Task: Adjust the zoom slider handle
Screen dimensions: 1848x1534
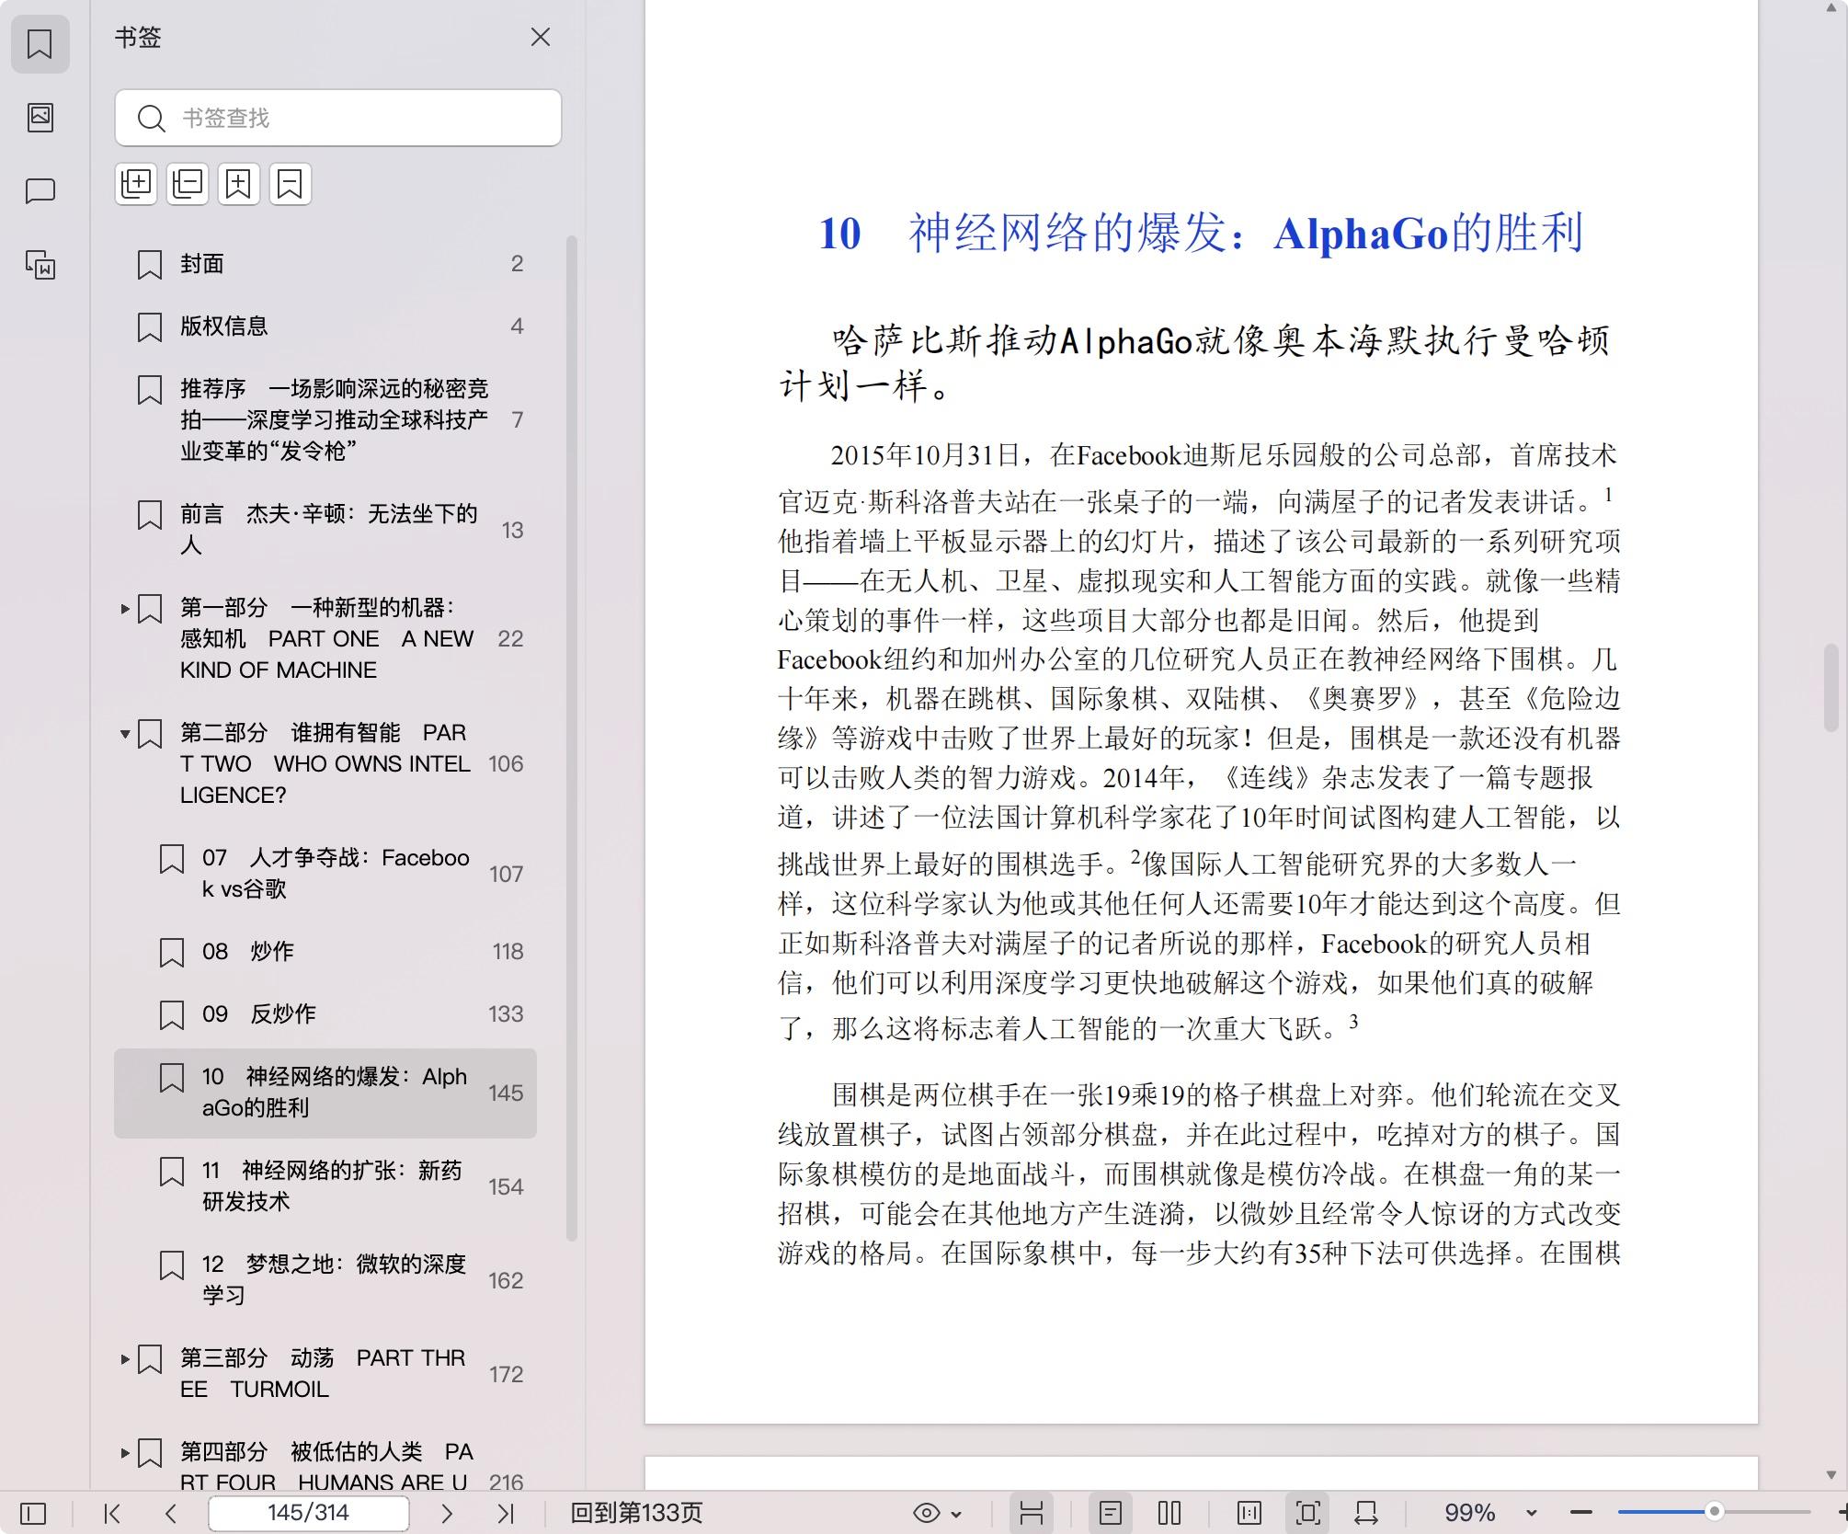Action: click(x=1714, y=1512)
